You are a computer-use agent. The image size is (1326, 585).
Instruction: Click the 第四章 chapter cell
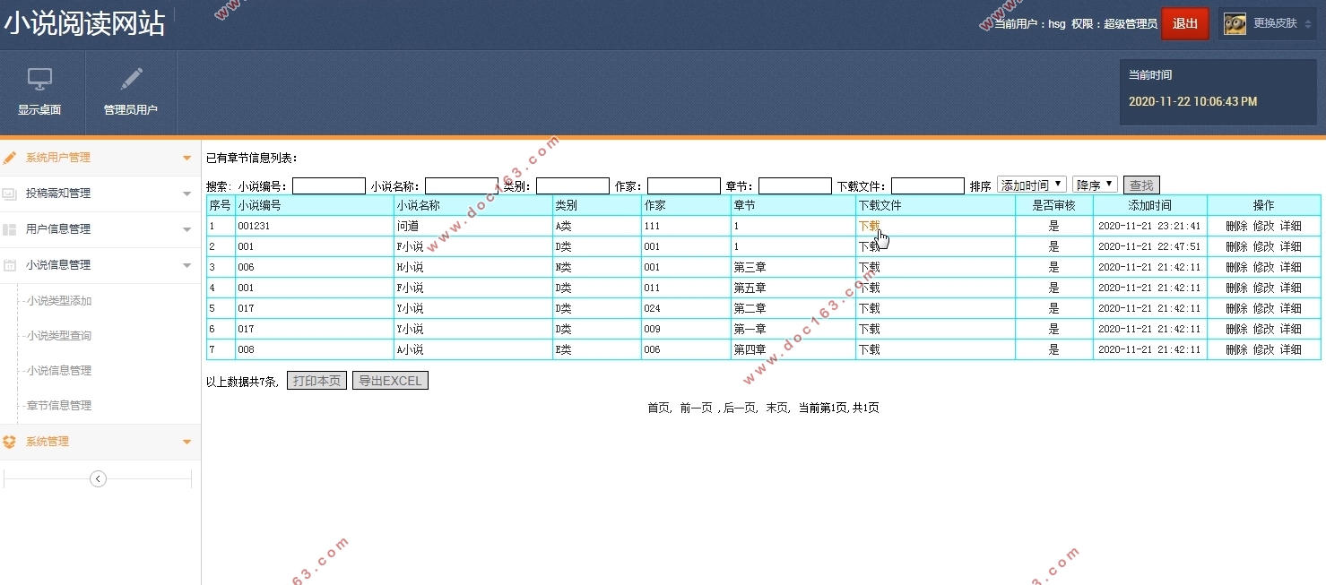pyautogui.click(x=750, y=349)
